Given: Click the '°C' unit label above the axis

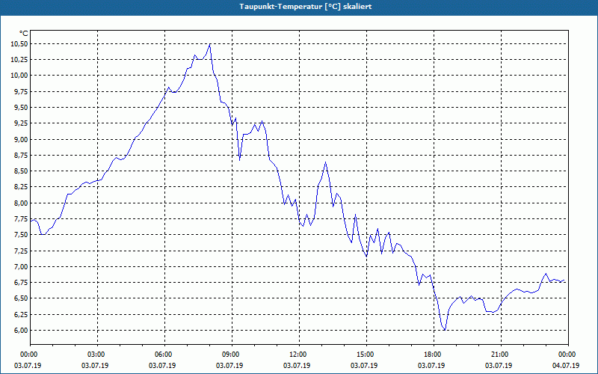Looking at the screenshot, I should click(x=24, y=34).
